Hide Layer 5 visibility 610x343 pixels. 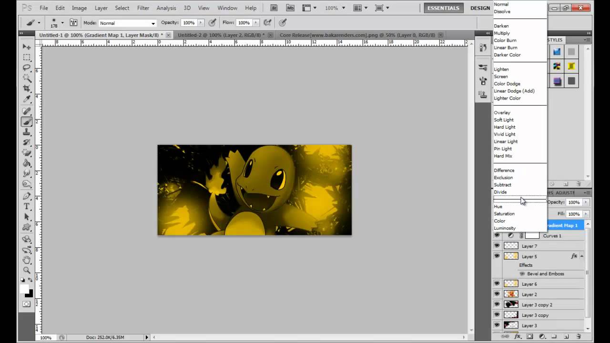(x=497, y=256)
